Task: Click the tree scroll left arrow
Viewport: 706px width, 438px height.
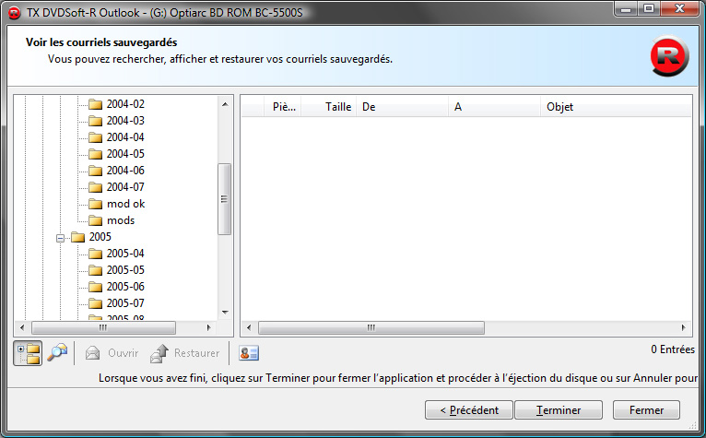Action: click(x=21, y=327)
